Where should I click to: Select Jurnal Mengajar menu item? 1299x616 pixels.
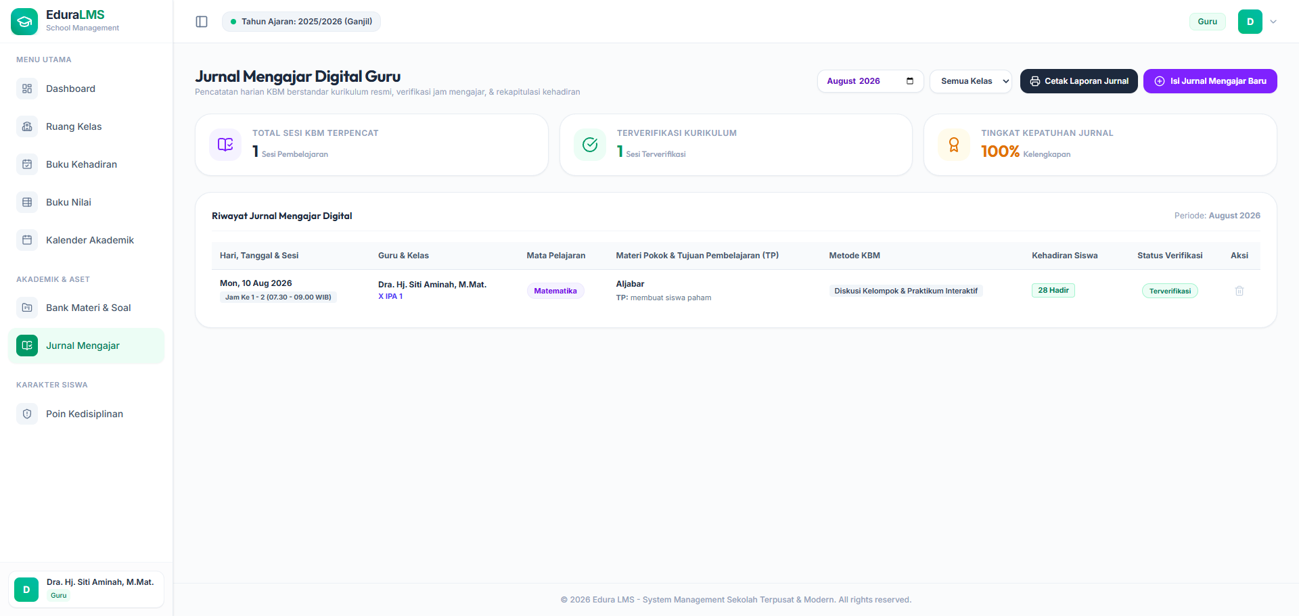(87, 346)
